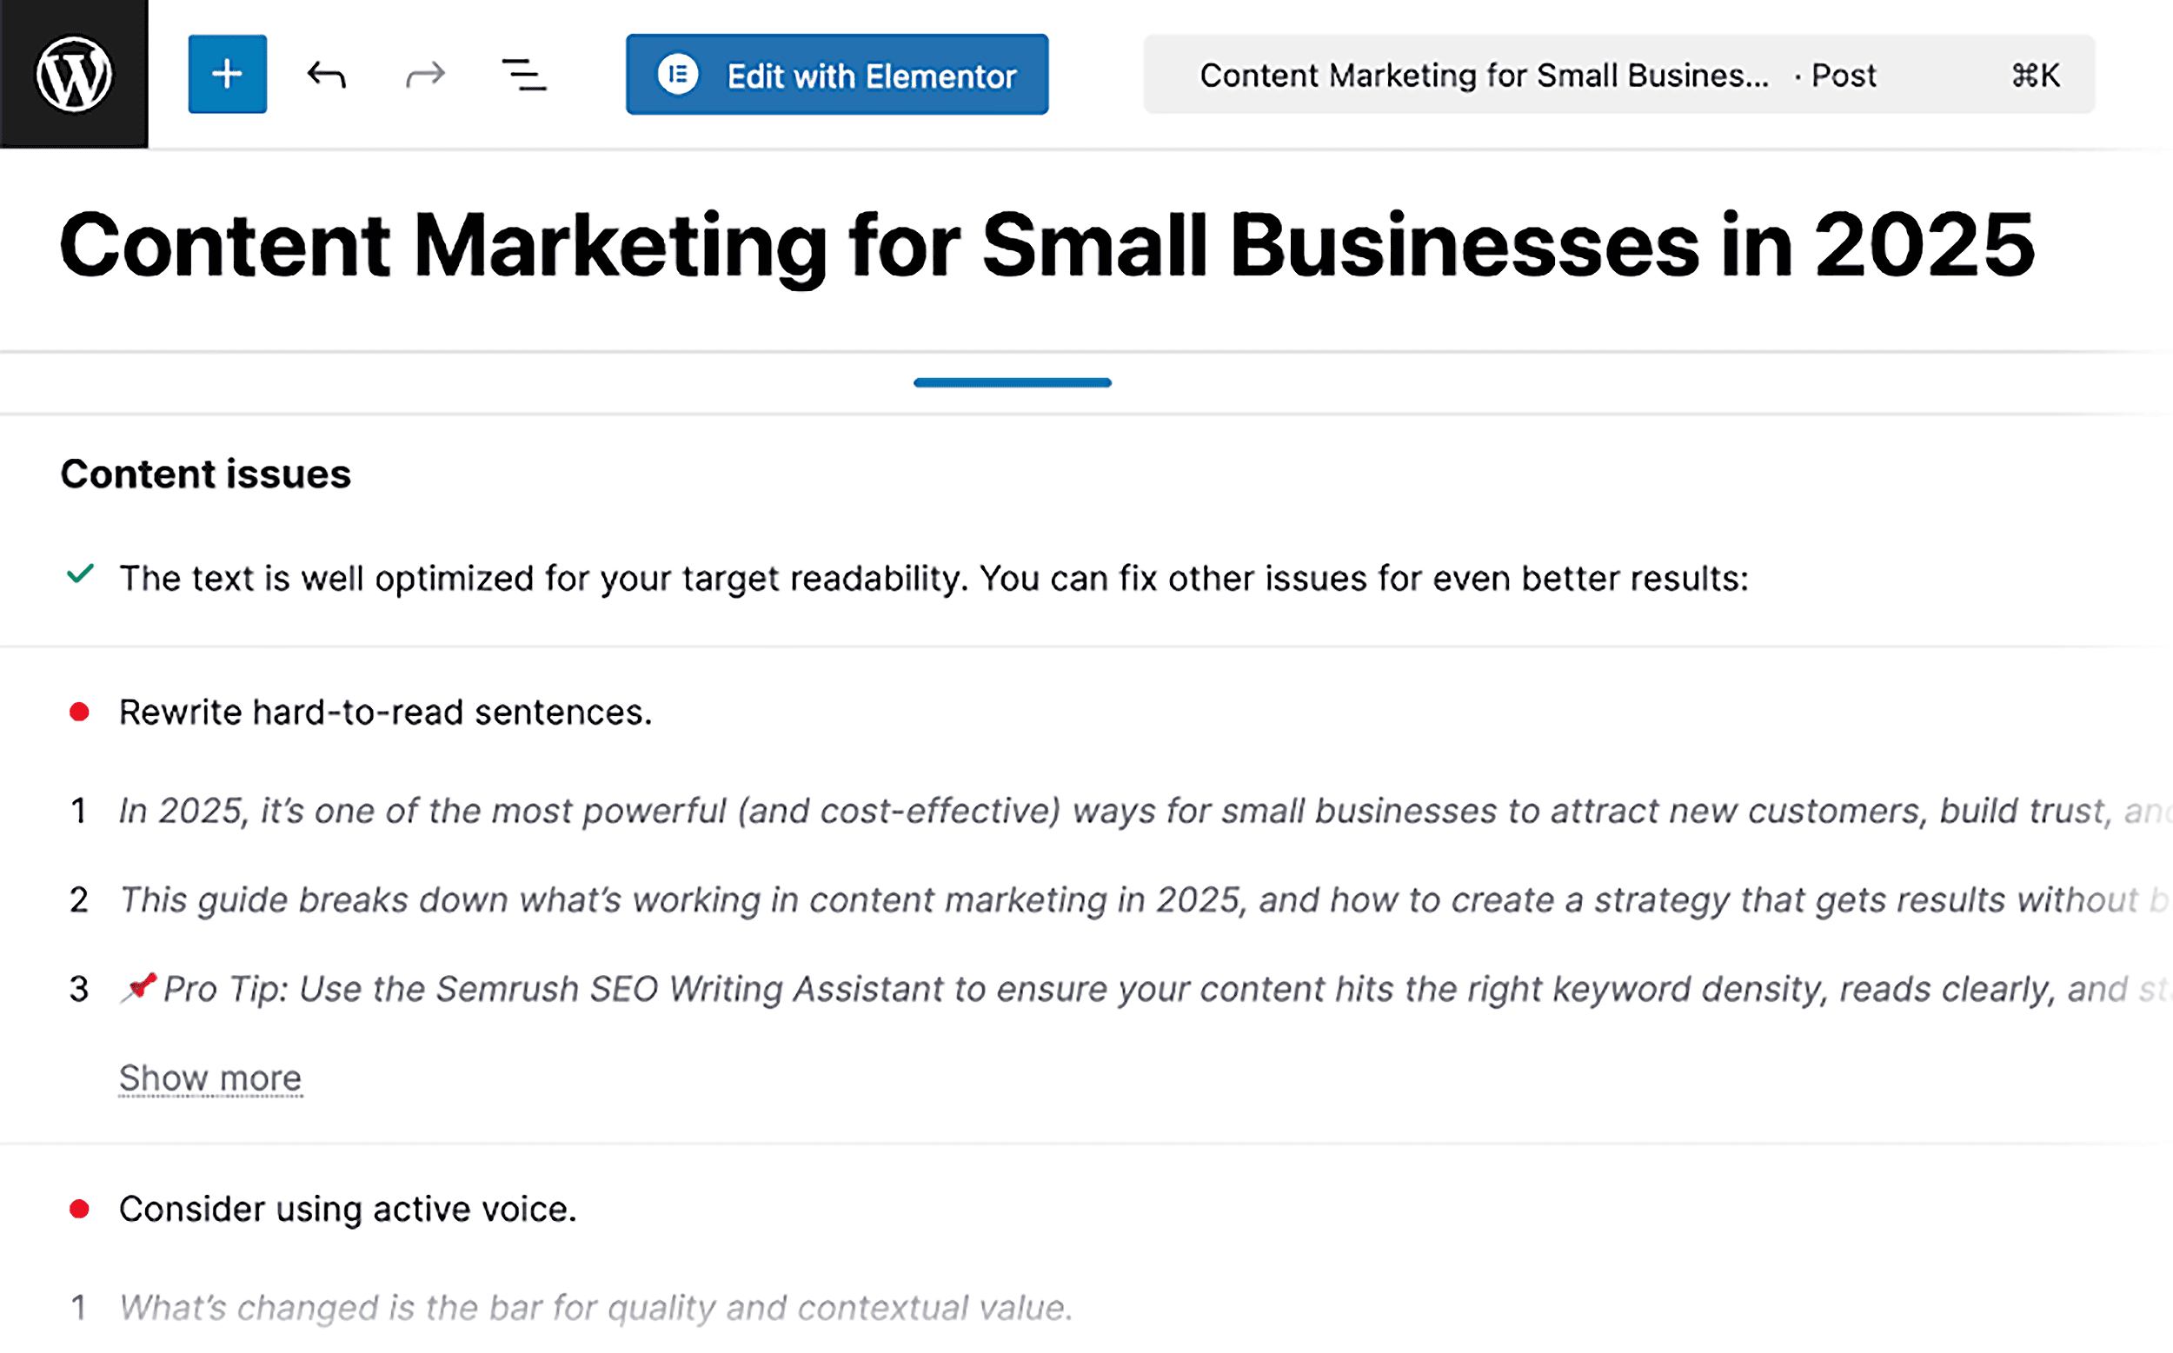Click the red dot beside 'Rewrite hard-to-read sentences'
The width and height of the screenshot is (2173, 1353).
pyautogui.click(x=81, y=712)
